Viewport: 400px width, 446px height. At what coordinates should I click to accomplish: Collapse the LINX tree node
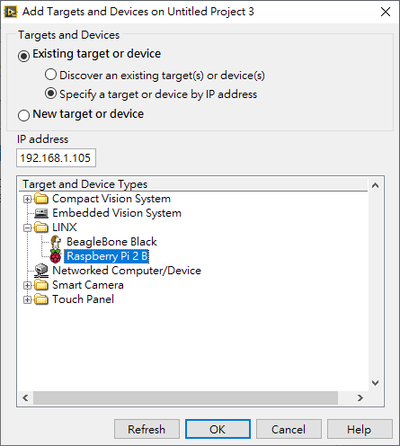(x=27, y=227)
